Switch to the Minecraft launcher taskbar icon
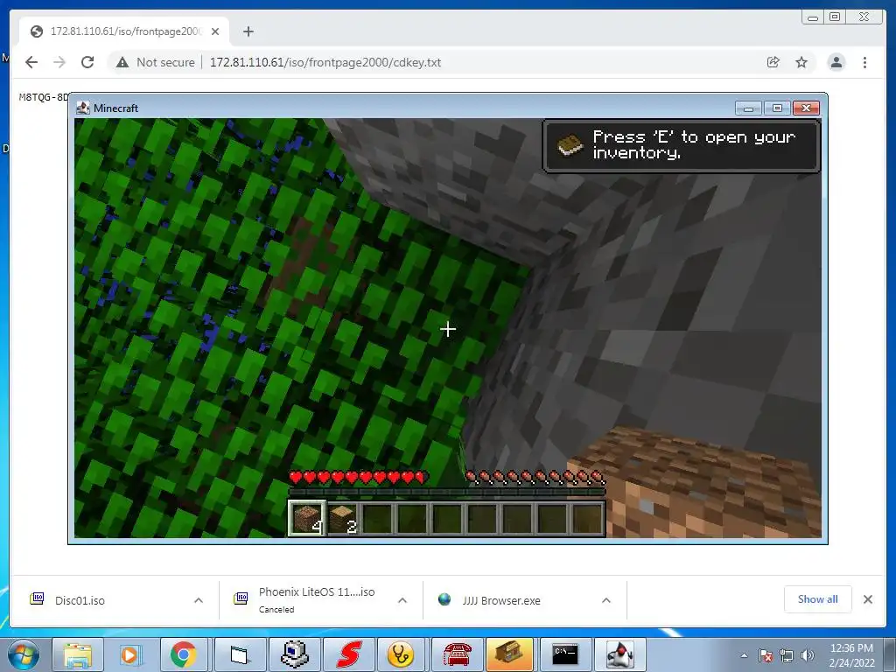The width and height of the screenshot is (896, 672). pos(510,654)
